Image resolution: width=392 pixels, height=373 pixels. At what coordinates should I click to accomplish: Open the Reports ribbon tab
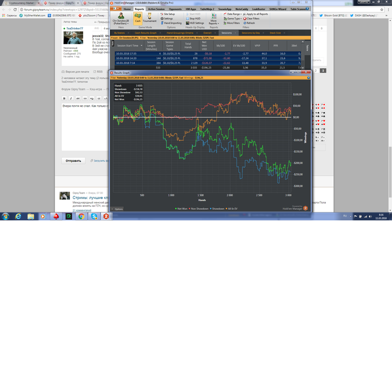(x=139, y=9)
